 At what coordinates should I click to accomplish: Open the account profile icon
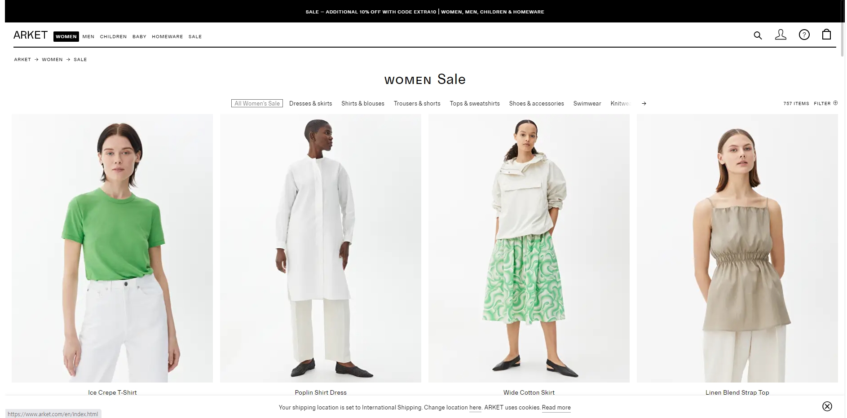pyautogui.click(x=781, y=35)
